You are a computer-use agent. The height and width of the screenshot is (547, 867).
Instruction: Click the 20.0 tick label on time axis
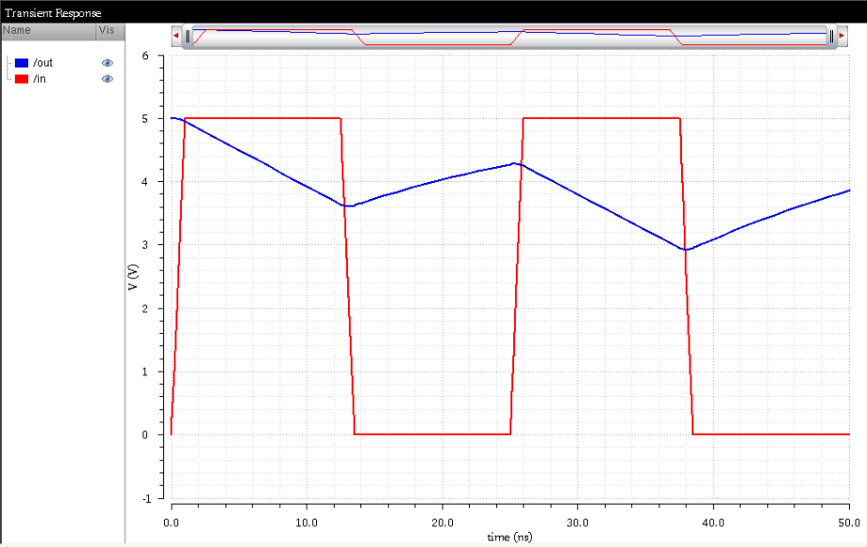442,522
